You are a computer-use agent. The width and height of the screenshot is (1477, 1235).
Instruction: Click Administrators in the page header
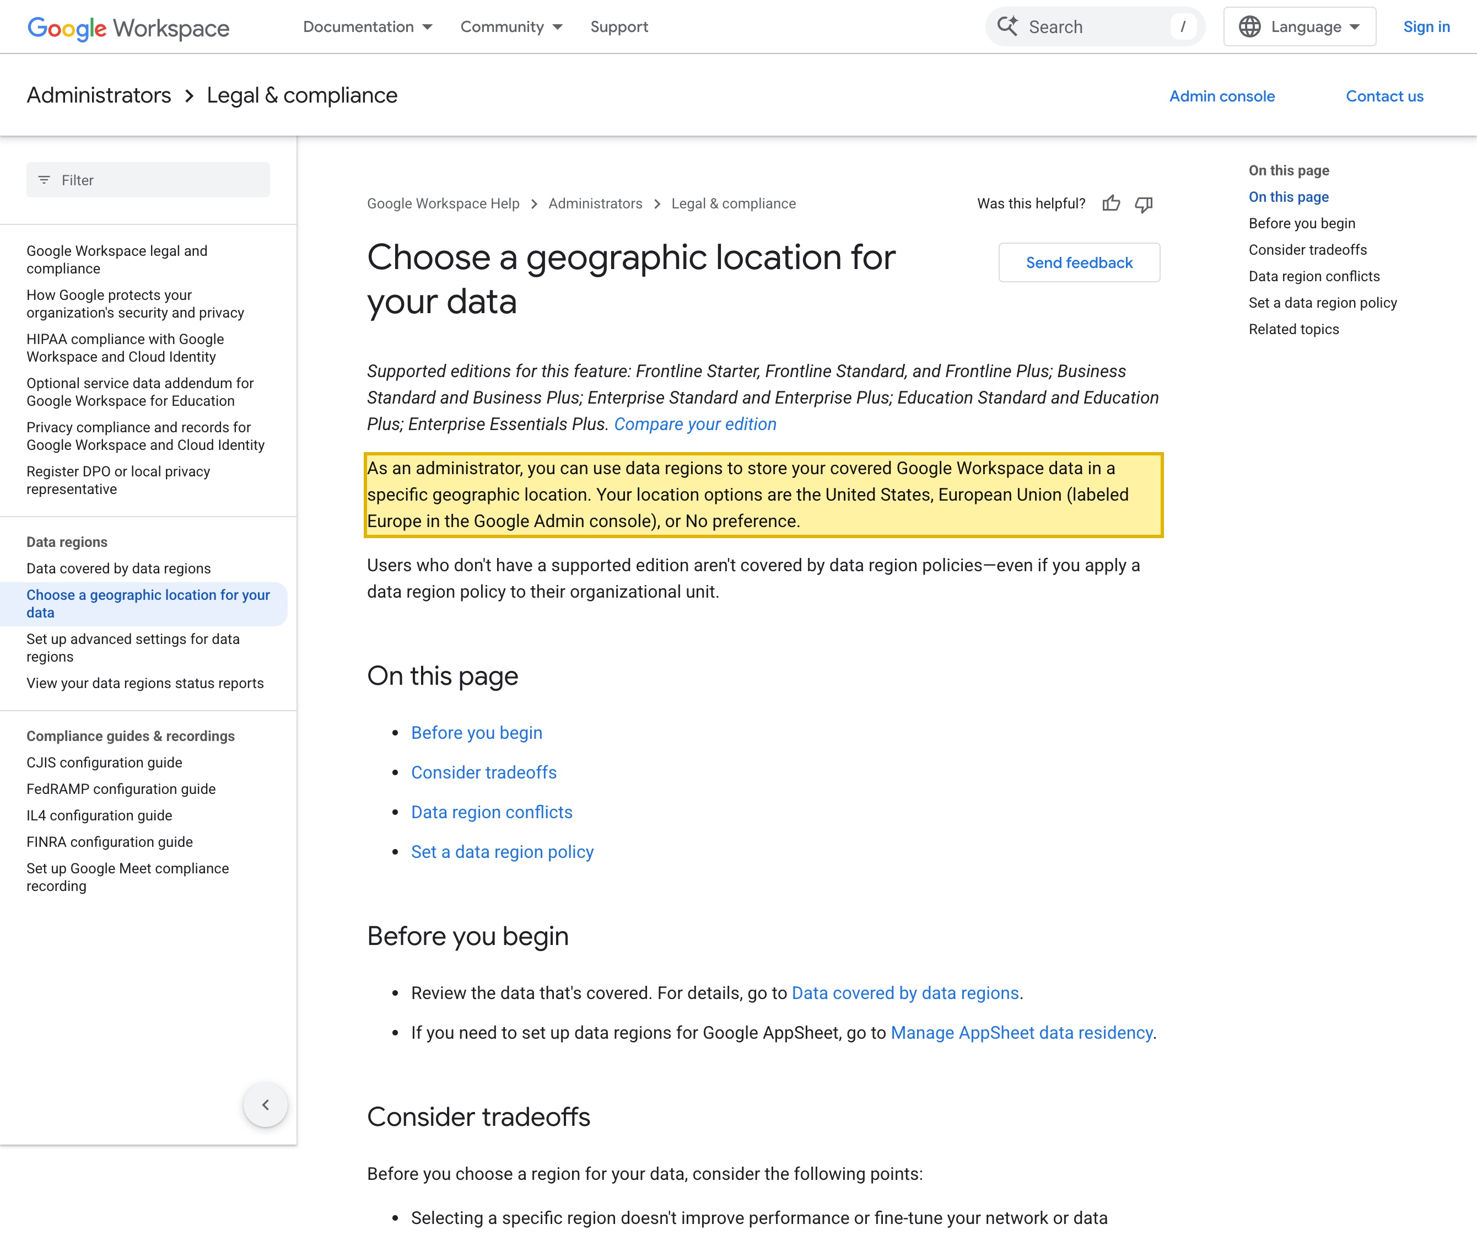[x=99, y=95]
